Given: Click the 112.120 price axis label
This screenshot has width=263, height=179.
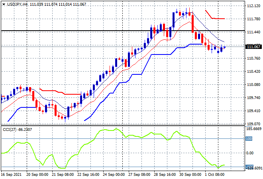Looking at the screenshot, I should [x=253, y=6].
